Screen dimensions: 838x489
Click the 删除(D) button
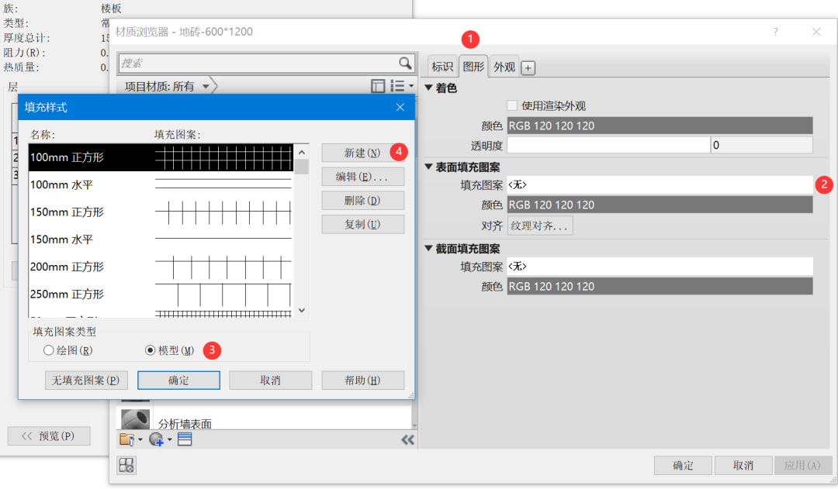pyautogui.click(x=363, y=201)
